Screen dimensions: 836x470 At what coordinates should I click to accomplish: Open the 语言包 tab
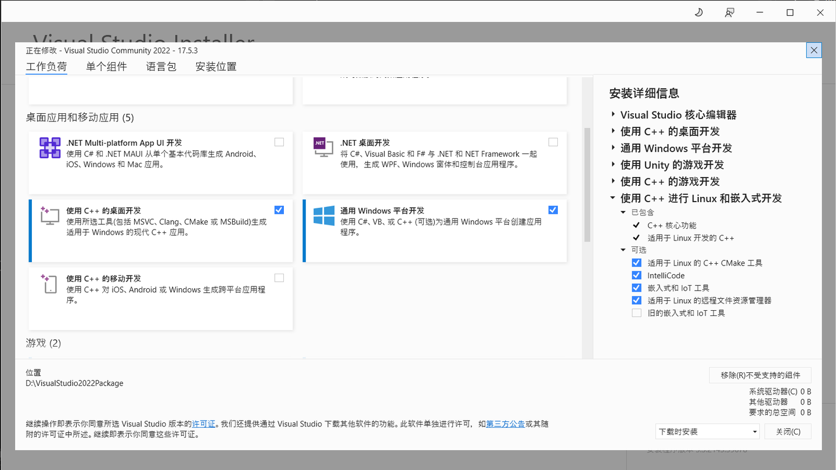(x=161, y=66)
